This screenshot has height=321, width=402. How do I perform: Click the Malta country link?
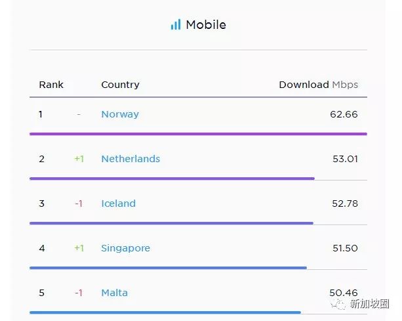[115, 293]
